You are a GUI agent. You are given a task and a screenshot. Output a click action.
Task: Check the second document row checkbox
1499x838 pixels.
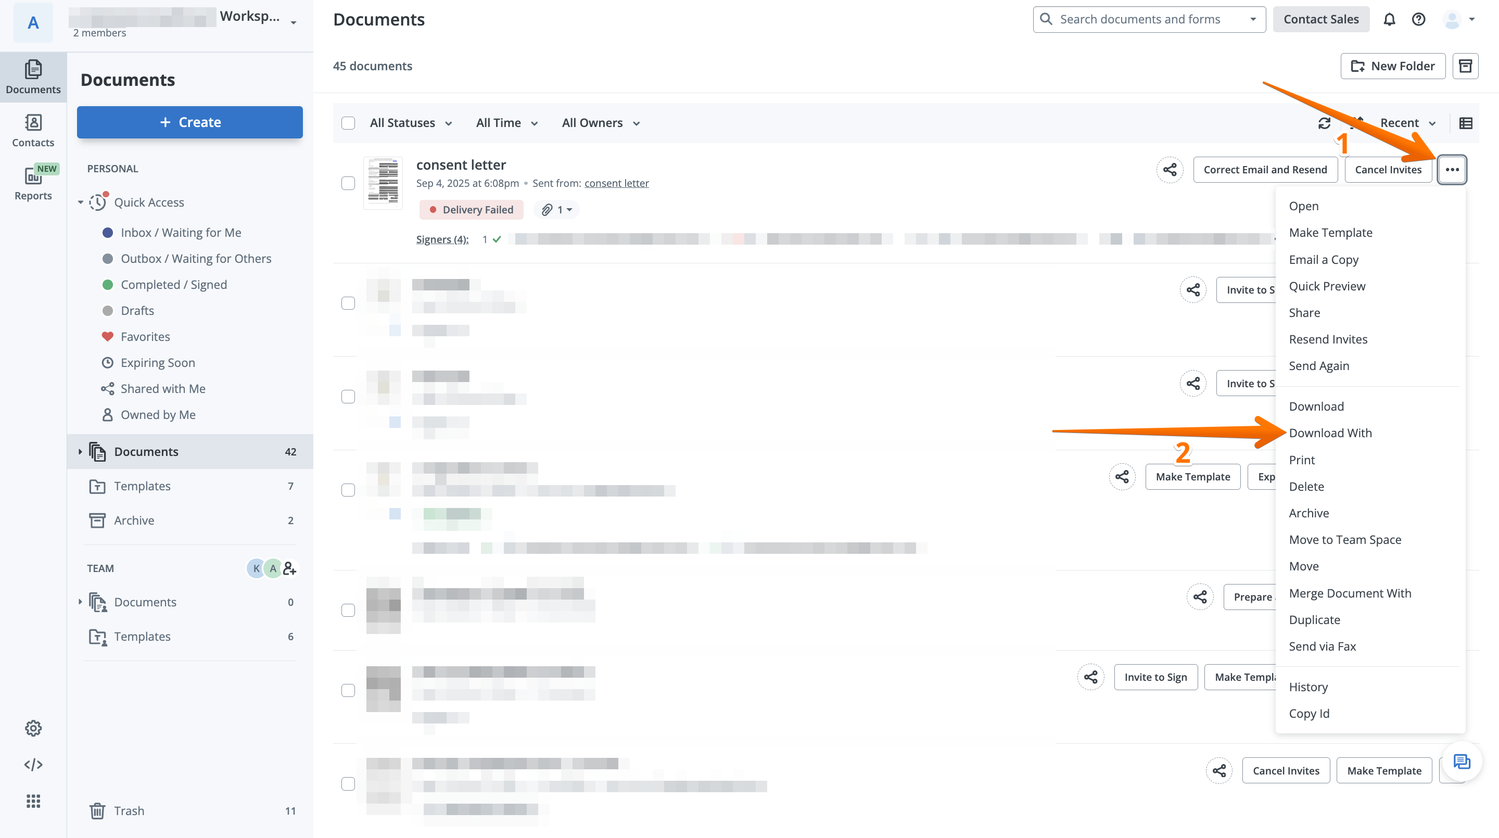[x=348, y=303]
